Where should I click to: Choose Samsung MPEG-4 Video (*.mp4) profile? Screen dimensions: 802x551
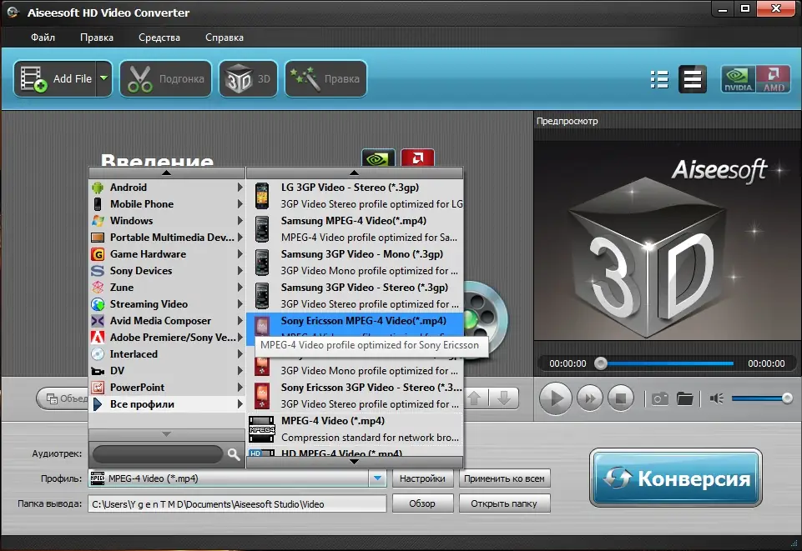(355, 228)
